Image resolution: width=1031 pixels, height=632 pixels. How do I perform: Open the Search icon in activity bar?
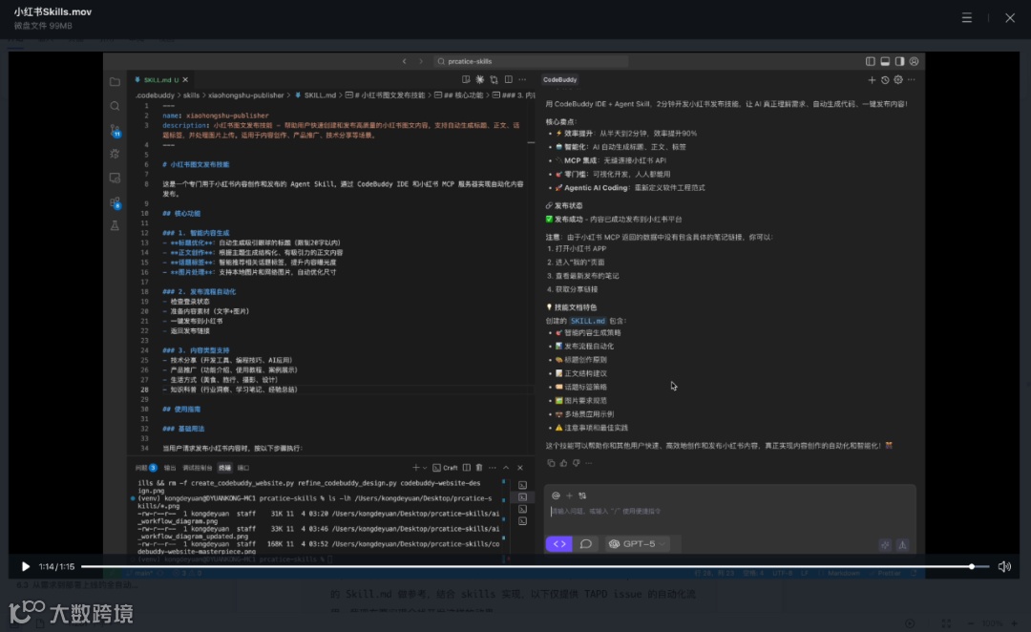116,106
